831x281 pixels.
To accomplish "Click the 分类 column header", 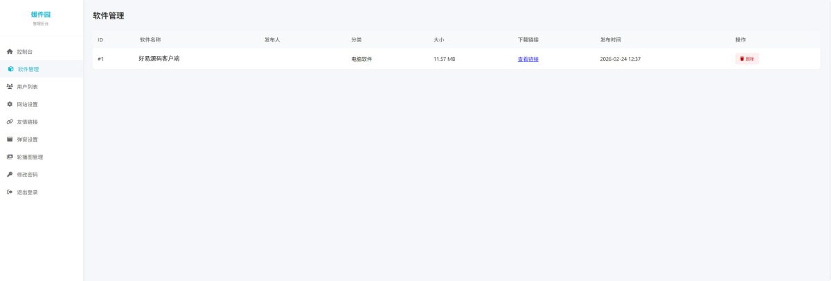I will coord(357,39).
